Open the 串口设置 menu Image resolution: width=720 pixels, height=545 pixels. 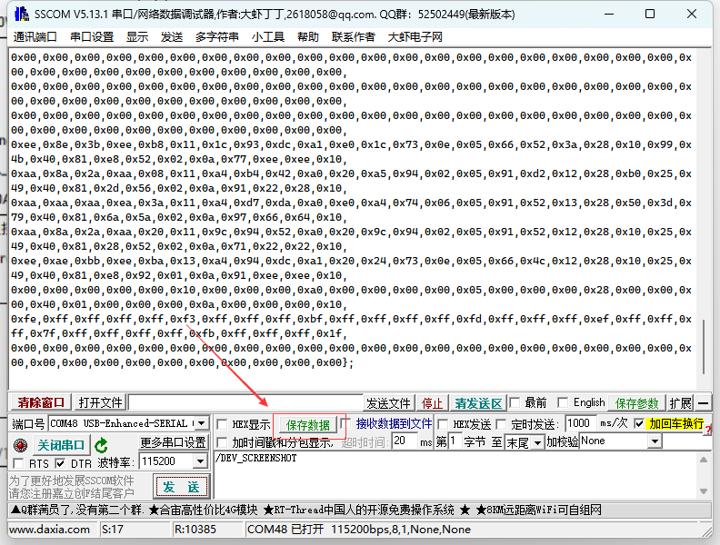(x=92, y=36)
